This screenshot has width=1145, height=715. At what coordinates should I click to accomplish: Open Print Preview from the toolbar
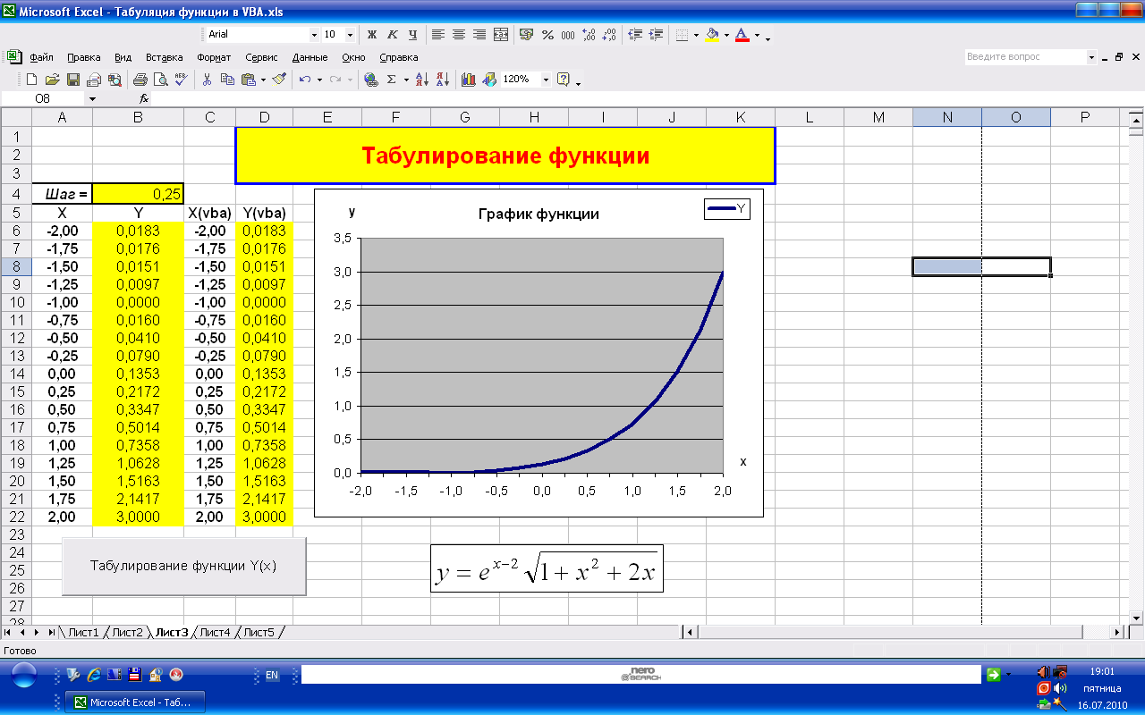coord(160,80)
